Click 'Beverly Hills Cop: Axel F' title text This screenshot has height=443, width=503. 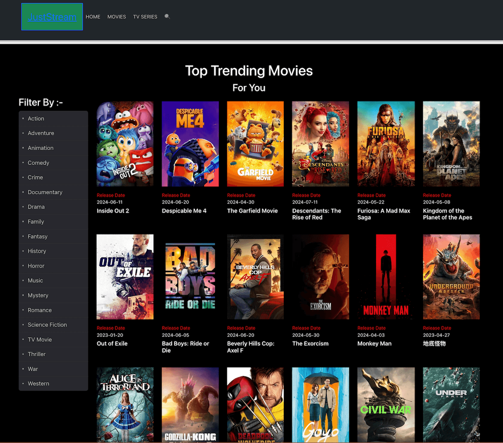point(251,347)
